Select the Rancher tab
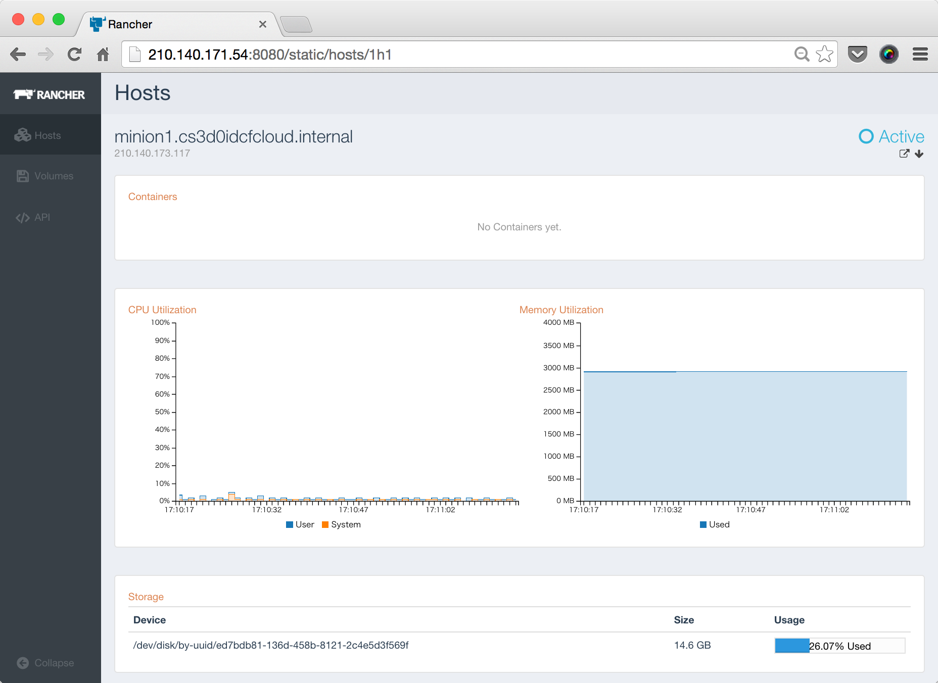This screenshot has width=938, height=683. click(177, 24)
